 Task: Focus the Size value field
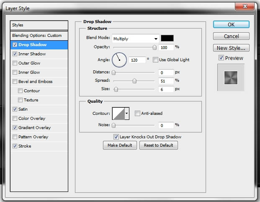pos(166,89)
